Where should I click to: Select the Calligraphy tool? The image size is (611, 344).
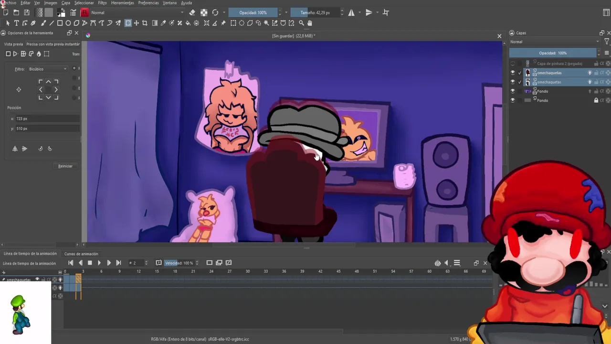click(33, 23)
